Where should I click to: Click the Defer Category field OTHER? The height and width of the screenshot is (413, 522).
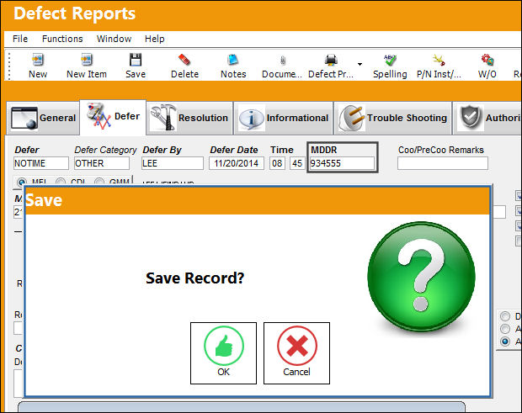102,163
